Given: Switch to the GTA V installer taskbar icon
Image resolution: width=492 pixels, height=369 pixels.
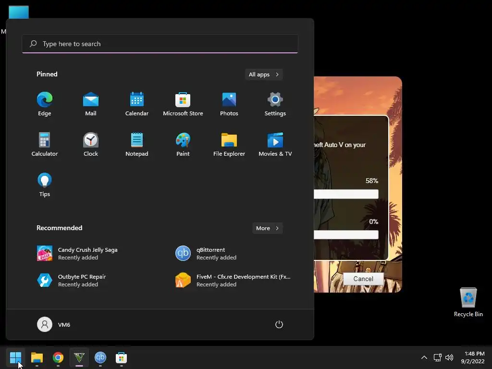Looking at the screenshot, I should click(79, 357).
